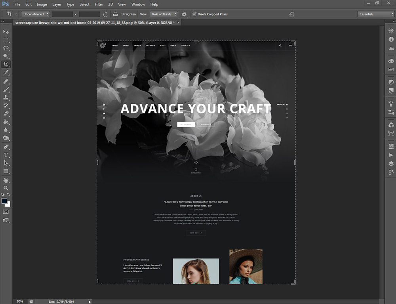Select the Paint Bucket tool
Image resolution: width=396 pixels, height=304 pixels.
(6, 122)
